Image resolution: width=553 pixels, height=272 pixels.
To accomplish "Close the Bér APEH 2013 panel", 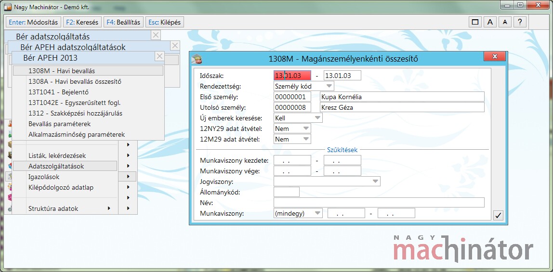I will tap(159, 56).
